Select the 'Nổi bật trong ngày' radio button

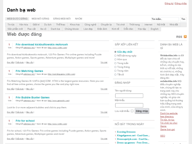pyautogui.click(x=115, y=56)
